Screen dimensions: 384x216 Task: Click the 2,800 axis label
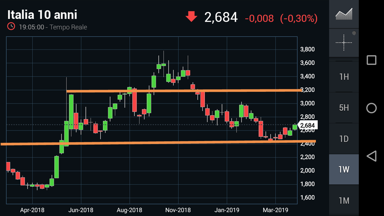pyautogui.click(x=307, y=117)
